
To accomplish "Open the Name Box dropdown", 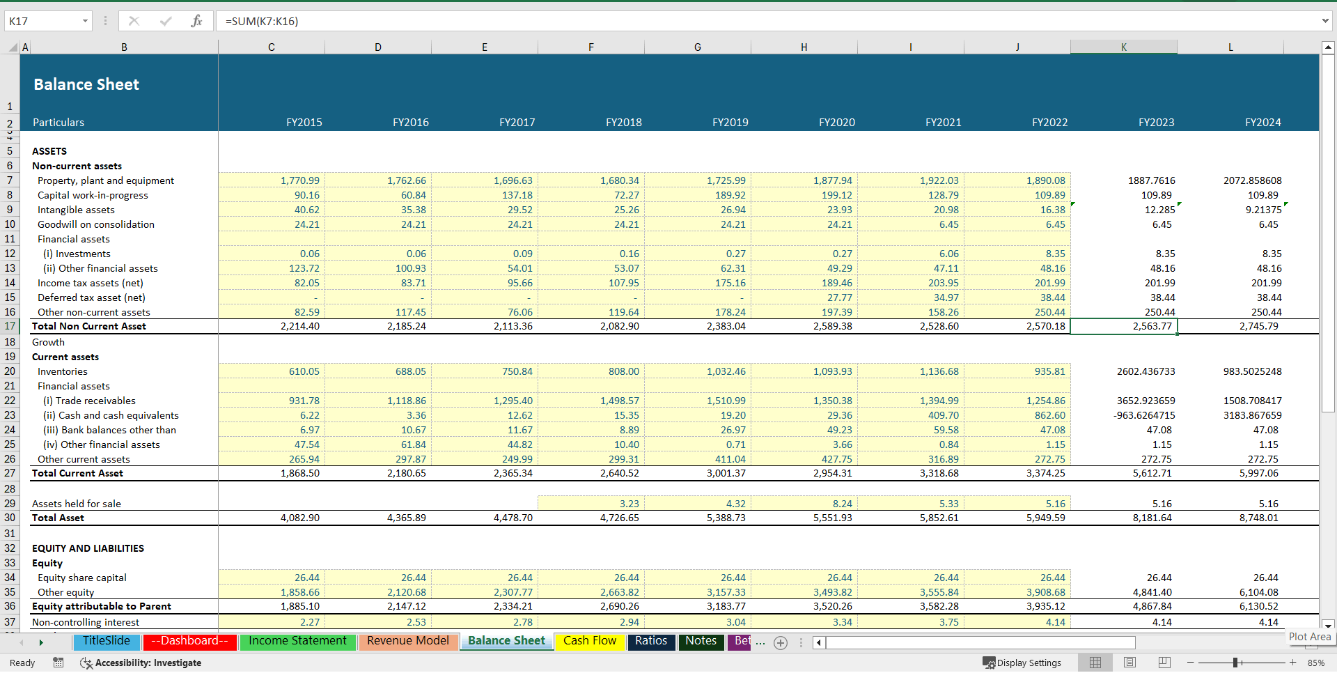I will [x=86, y=21].
